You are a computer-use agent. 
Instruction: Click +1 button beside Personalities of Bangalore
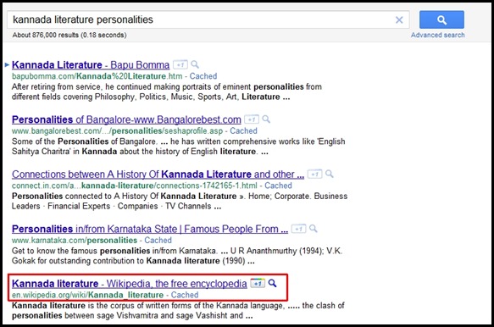coord(252,119)
